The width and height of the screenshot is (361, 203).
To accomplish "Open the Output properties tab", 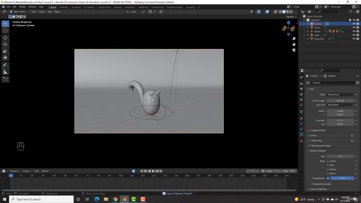I will 301,89.
